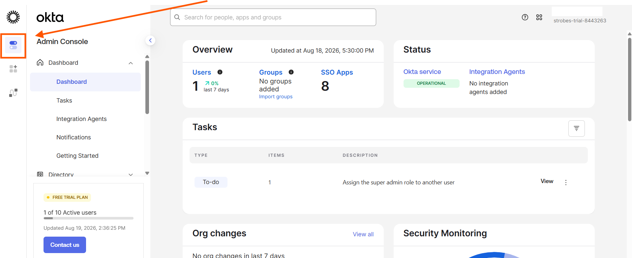Open the SSO Apps link

point(337,72)
